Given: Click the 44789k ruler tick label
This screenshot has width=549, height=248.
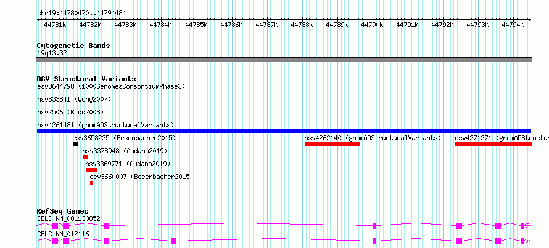Looking at the screenshot, I should coord(337,25).
